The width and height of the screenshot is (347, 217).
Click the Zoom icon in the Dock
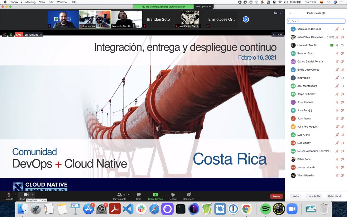[292, 209]
